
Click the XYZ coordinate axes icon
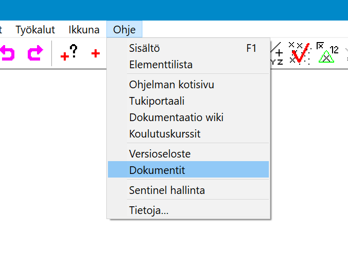click(277, 53)
